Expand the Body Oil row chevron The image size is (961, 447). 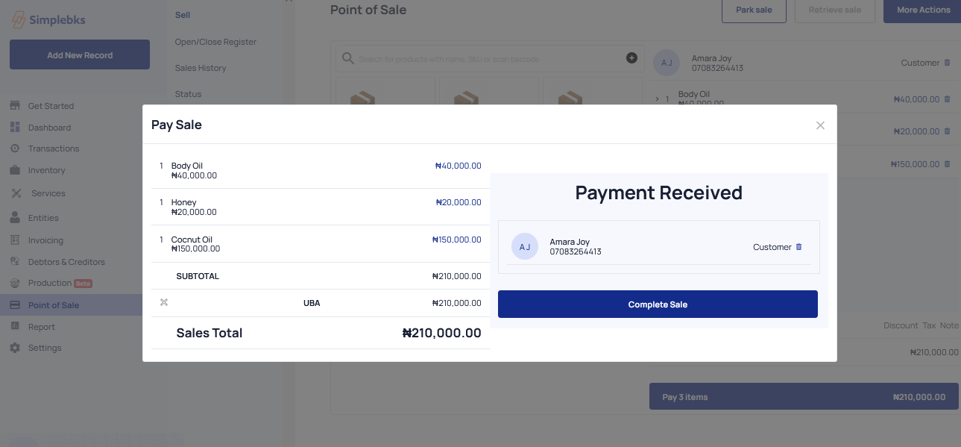click(x=657, y=99)
